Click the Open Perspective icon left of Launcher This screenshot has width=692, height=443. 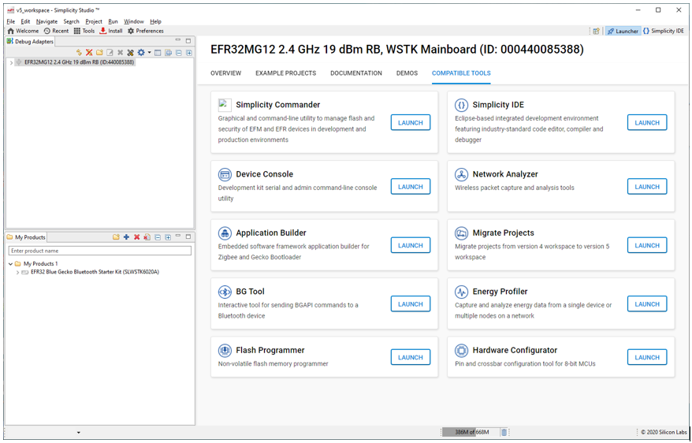pos(596,31)
